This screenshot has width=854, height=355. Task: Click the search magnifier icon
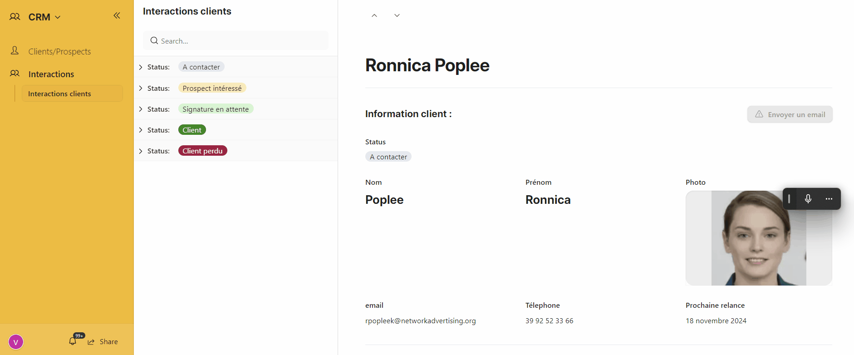click(154, 40)
